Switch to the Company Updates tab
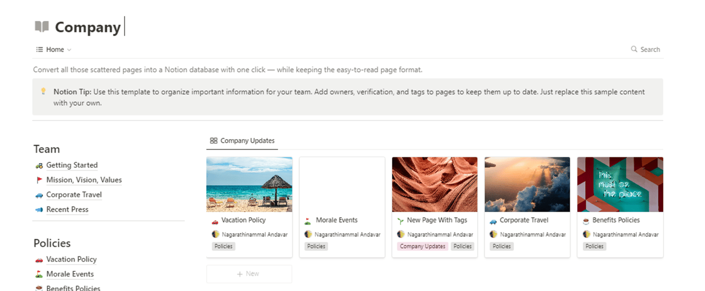 click(242, 141)
